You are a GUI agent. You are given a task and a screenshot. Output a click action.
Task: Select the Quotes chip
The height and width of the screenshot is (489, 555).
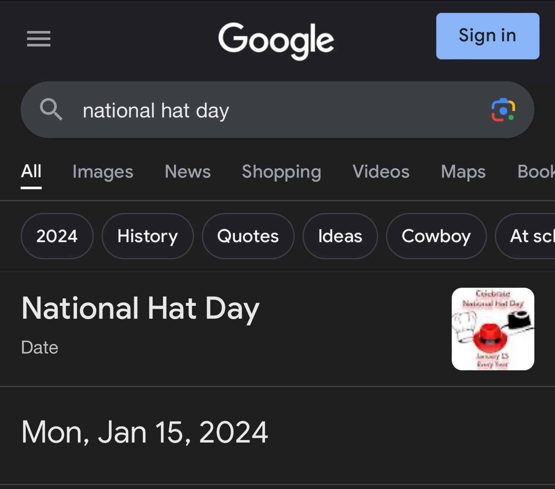pos(248,236)
